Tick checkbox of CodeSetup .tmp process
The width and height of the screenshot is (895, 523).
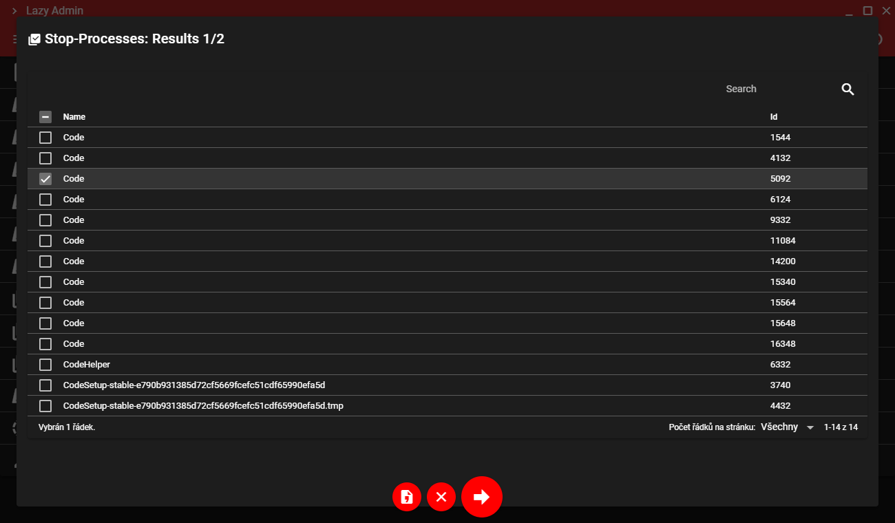pos(45,406)
